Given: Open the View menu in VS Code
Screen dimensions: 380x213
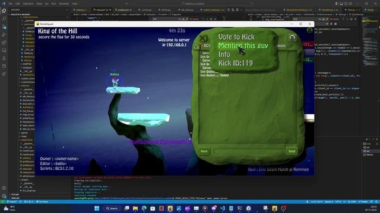Looking at the screenshot, I should [39, 4].
